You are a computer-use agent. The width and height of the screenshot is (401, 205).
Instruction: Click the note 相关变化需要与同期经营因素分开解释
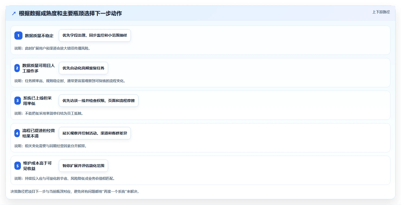pos(50,146)
